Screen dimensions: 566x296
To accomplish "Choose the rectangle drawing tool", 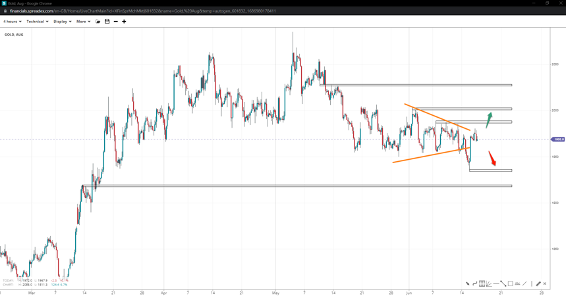I will click(510, 284).
